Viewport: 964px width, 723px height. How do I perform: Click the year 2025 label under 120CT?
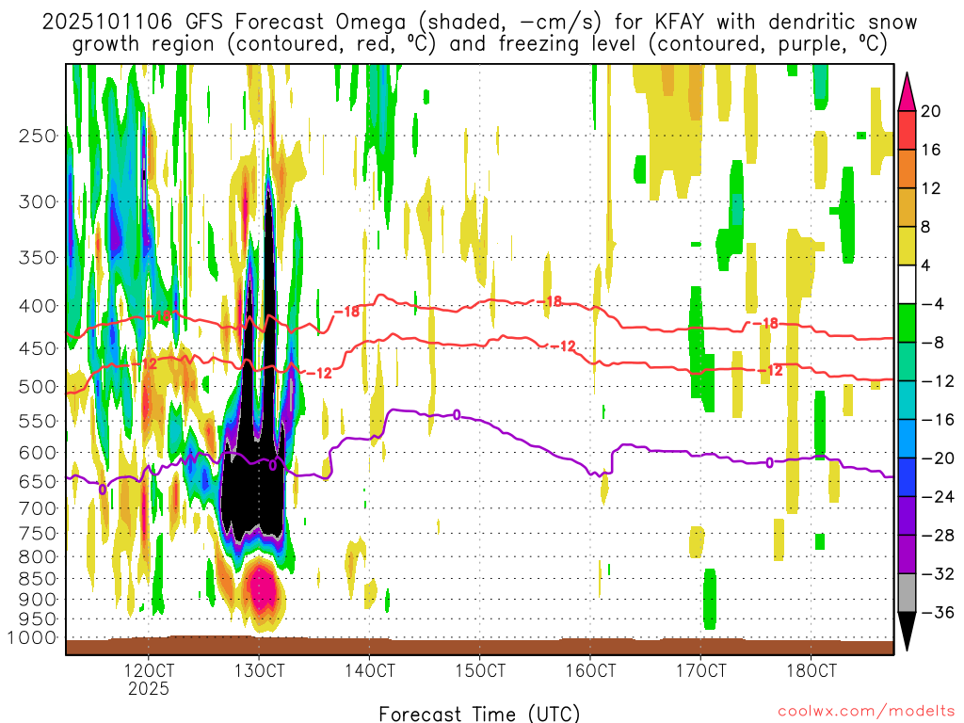[x=149, y=688]
